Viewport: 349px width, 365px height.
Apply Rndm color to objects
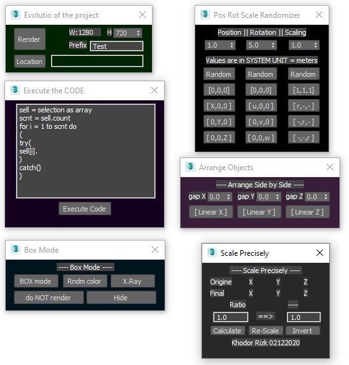point(85,281)
